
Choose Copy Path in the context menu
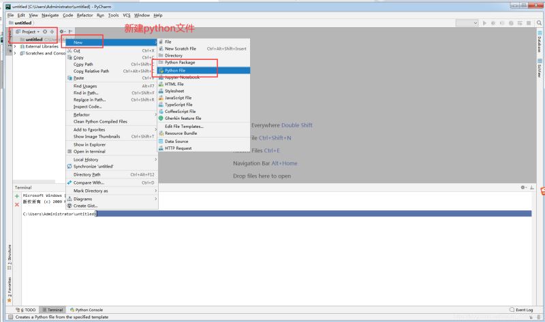tap(112, 64)
